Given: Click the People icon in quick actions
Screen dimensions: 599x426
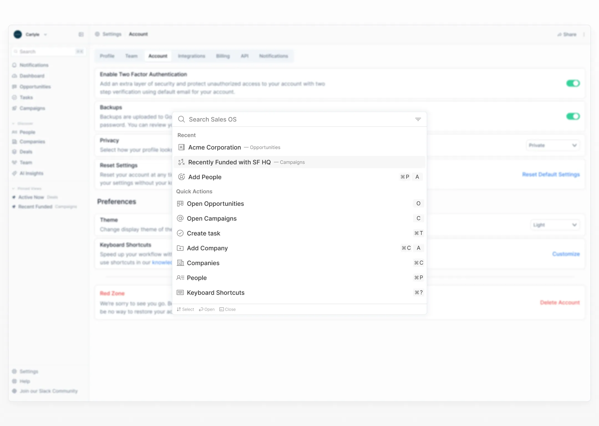Looking at the screenshot, I should [181, 278].
